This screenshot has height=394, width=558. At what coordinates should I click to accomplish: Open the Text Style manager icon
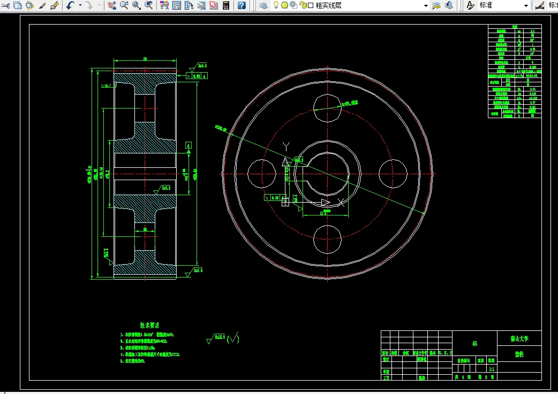tap(471, 5)
